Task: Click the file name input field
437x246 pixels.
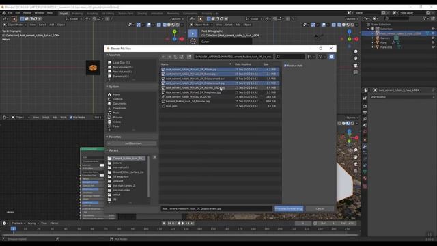Action: (x=216, y=208)
